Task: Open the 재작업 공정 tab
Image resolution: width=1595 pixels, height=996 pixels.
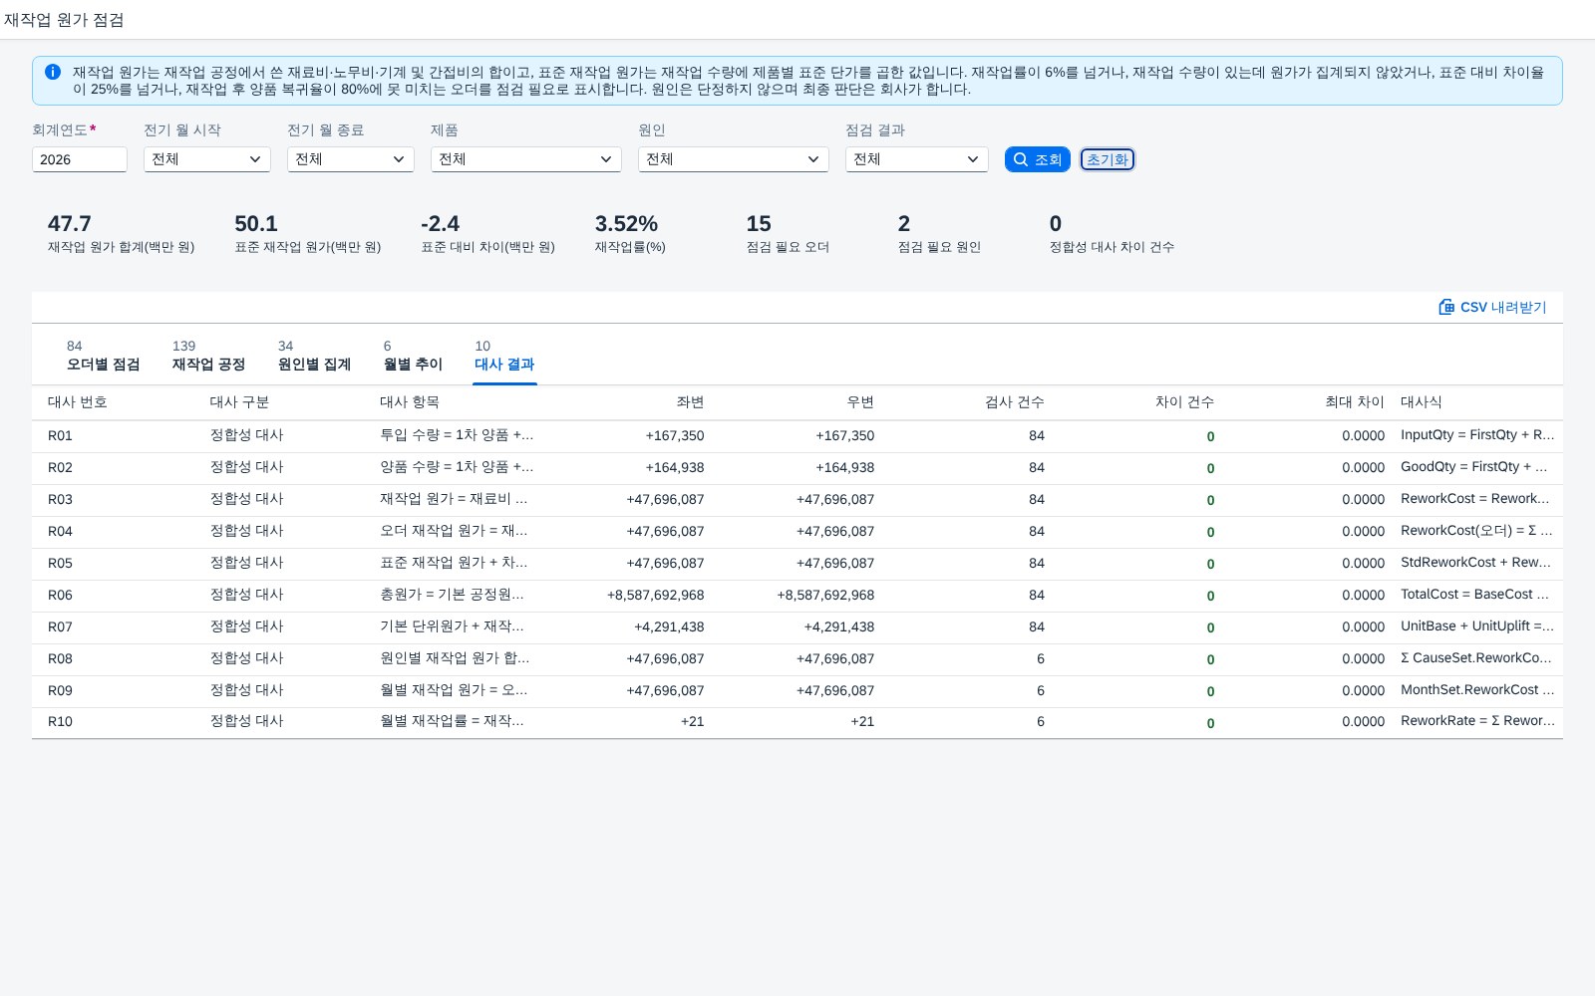Action: 208,356
